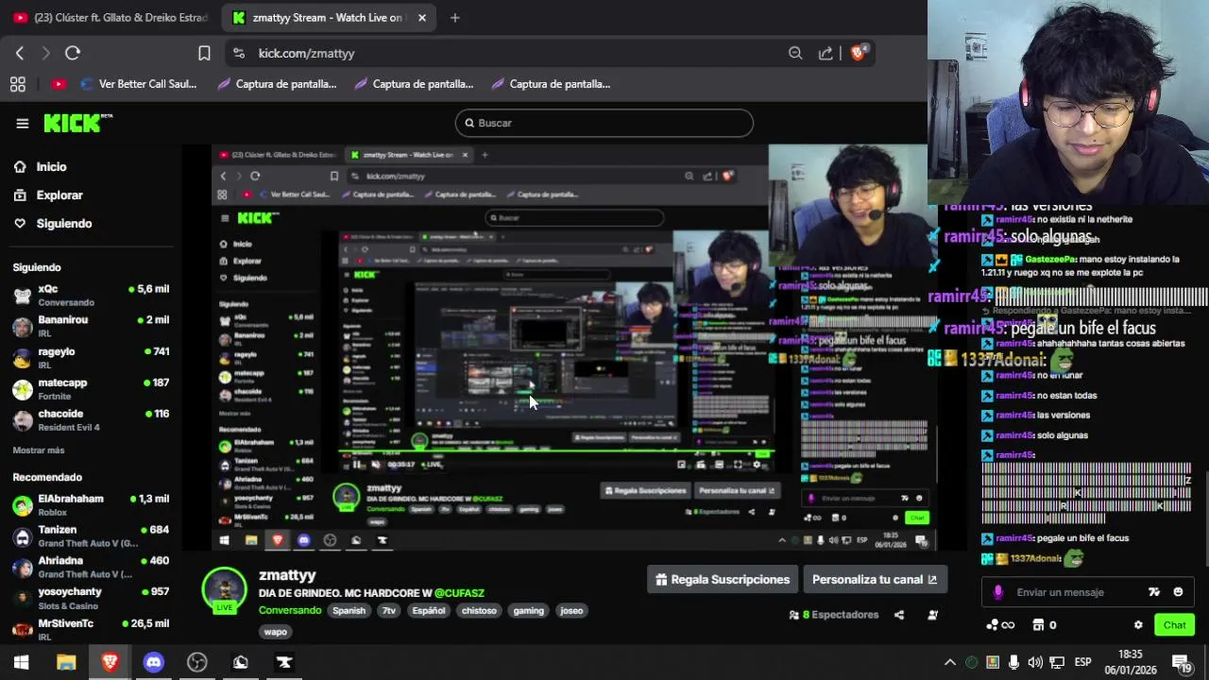This screenshot has height=680, width=1209.
Task: Select the chistoso tag
Action: tap(479, 610)
